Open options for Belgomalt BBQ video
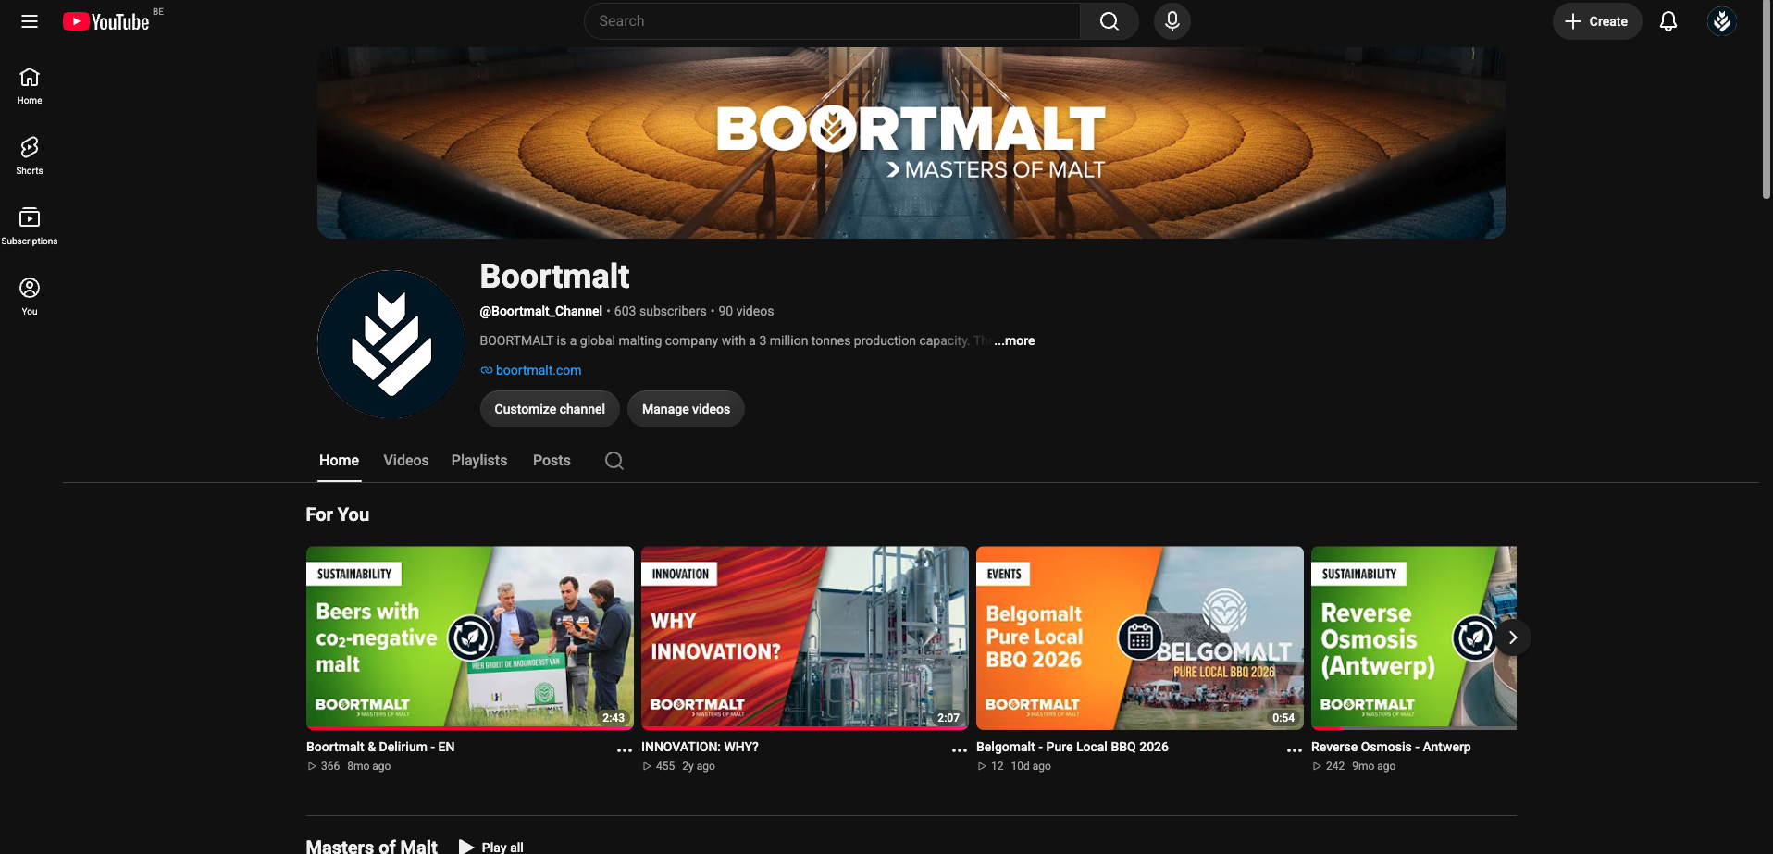The image size is (1773, 854). [1295, 749]
